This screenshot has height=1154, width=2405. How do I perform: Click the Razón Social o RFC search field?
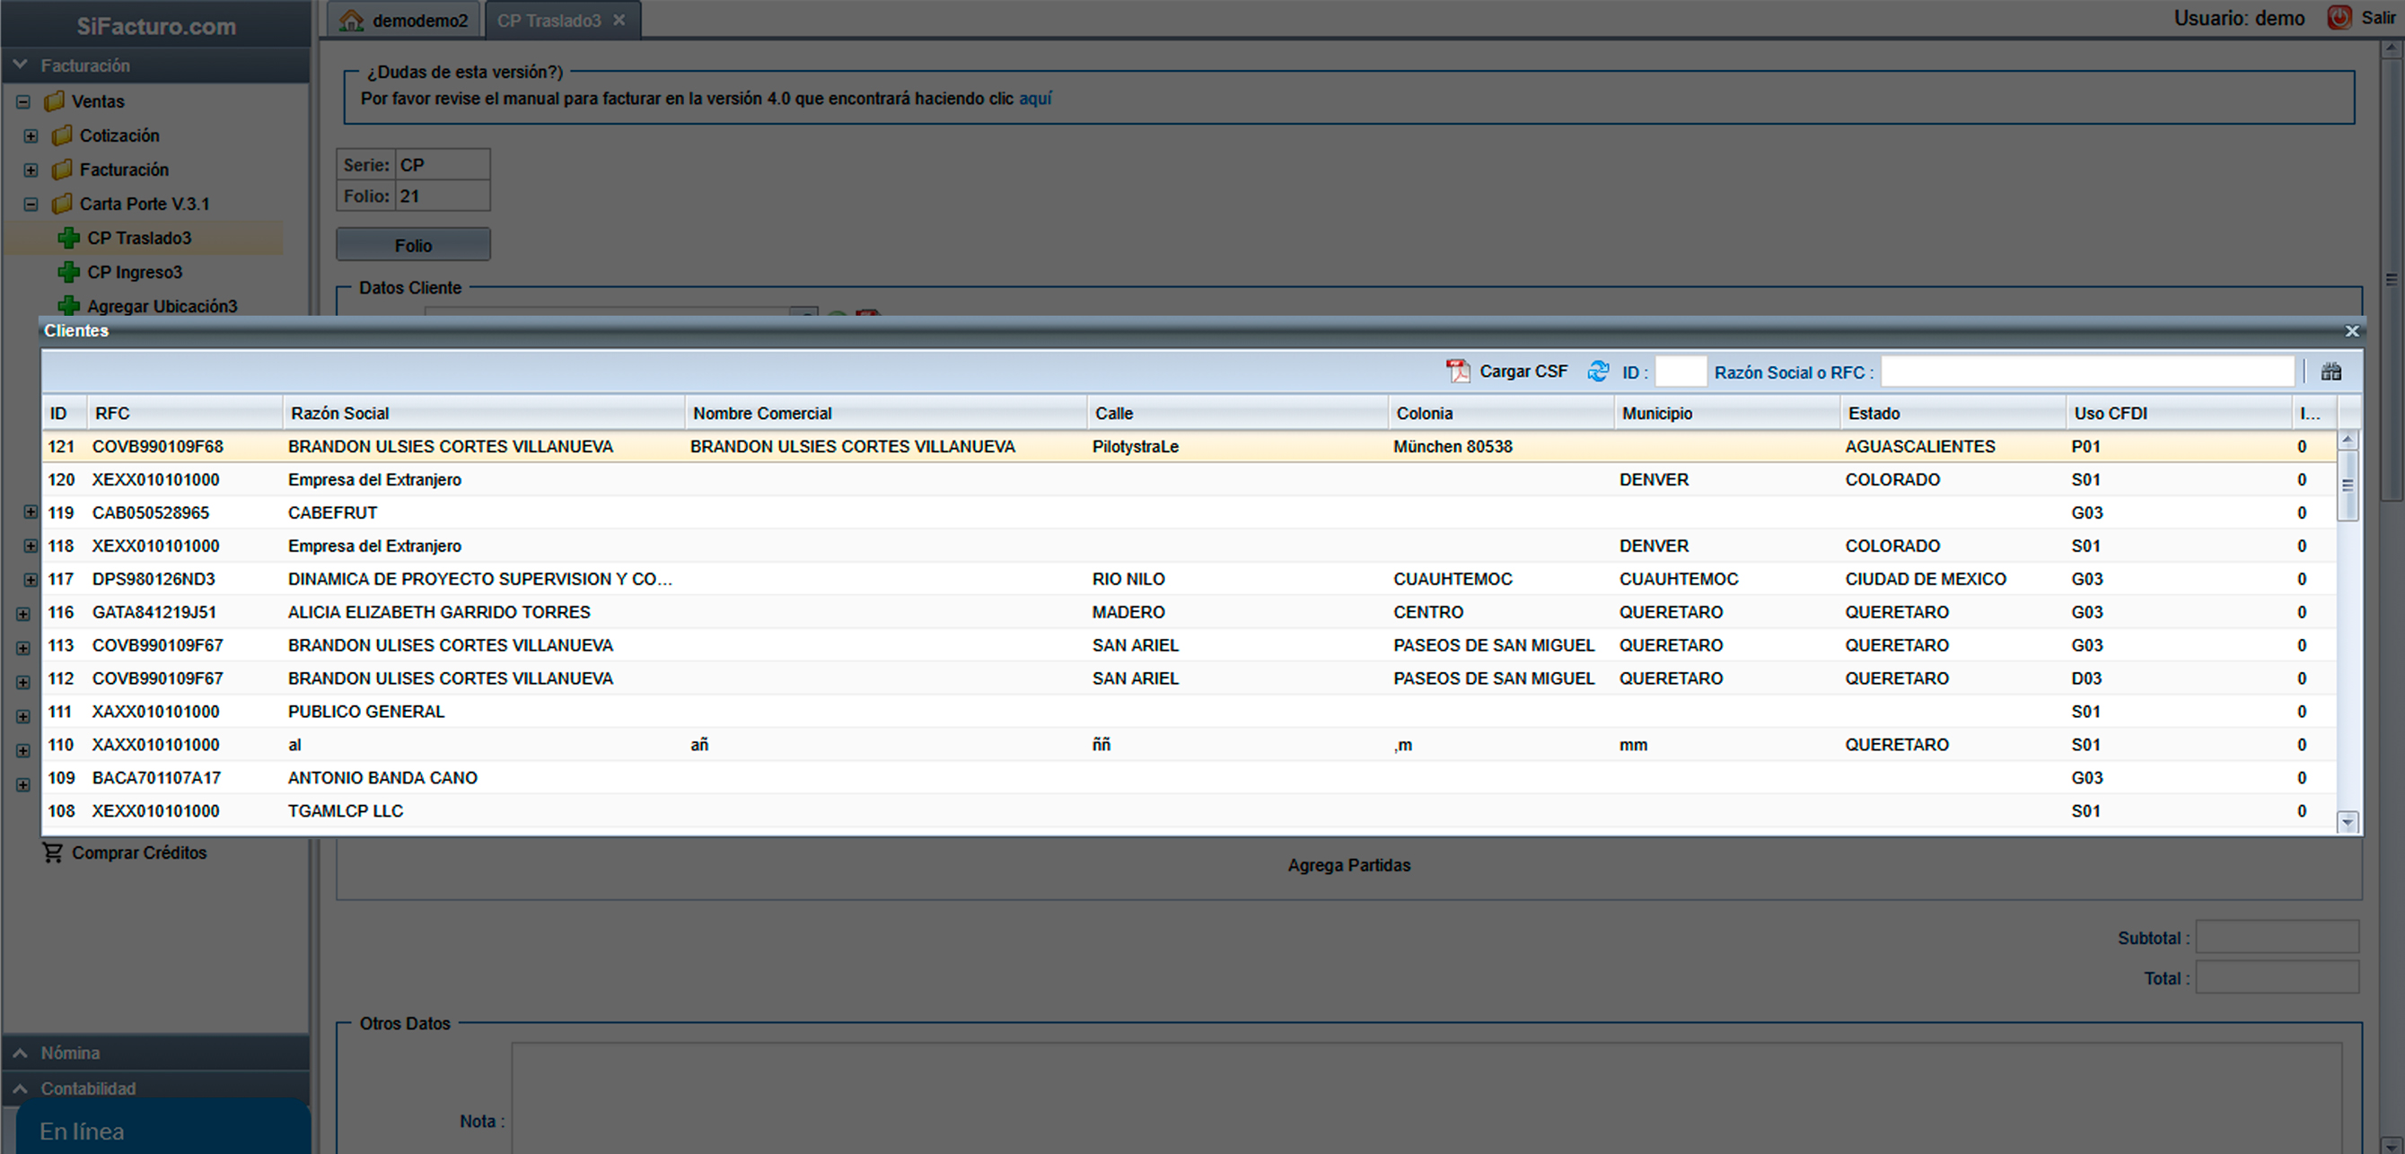2086,372
